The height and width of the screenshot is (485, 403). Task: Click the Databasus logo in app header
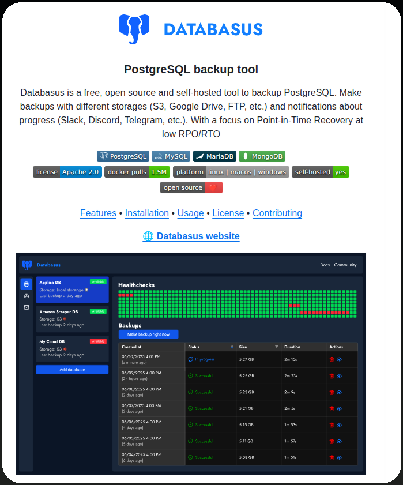coord(27,265)
